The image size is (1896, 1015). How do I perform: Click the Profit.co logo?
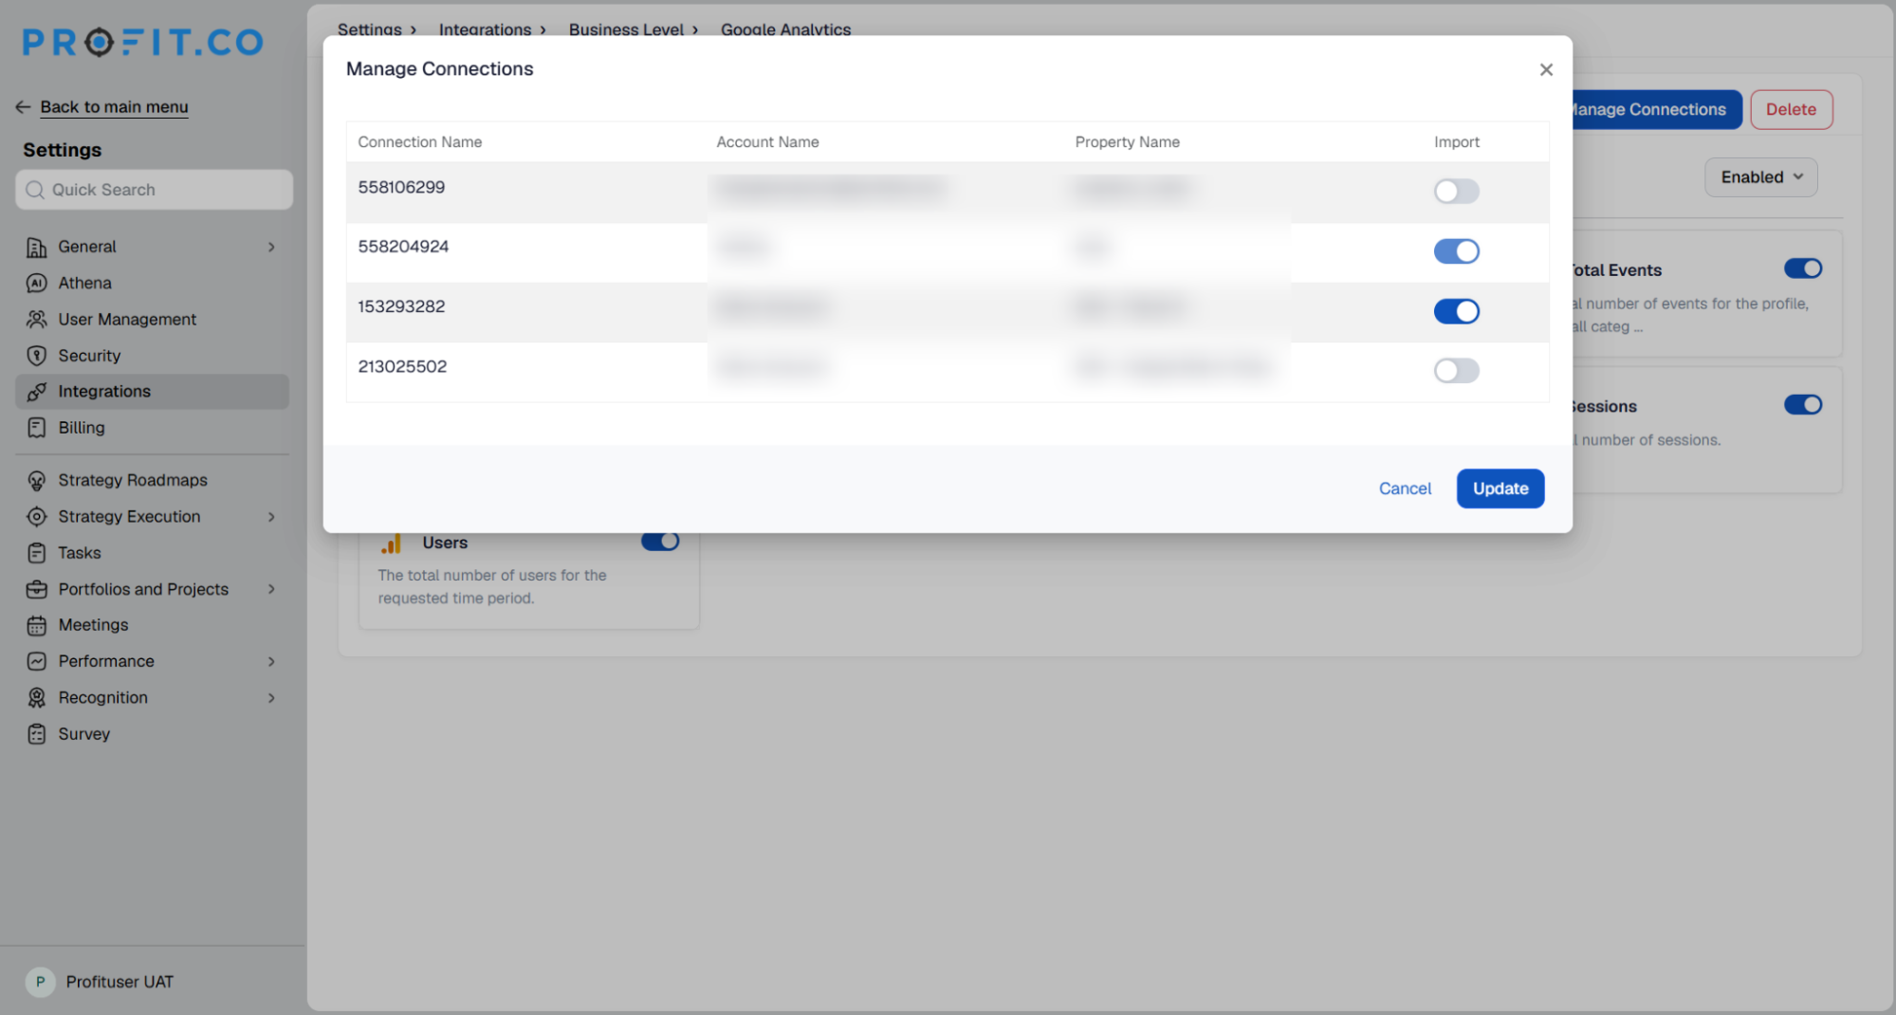[x=142, y=42]
